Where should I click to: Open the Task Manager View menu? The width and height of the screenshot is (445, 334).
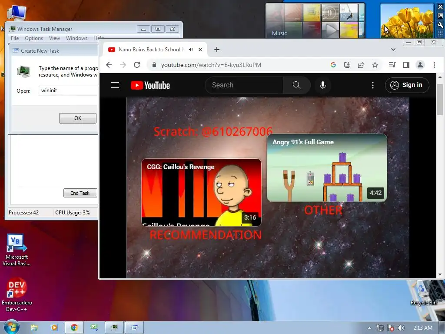(x=54, y=38)
